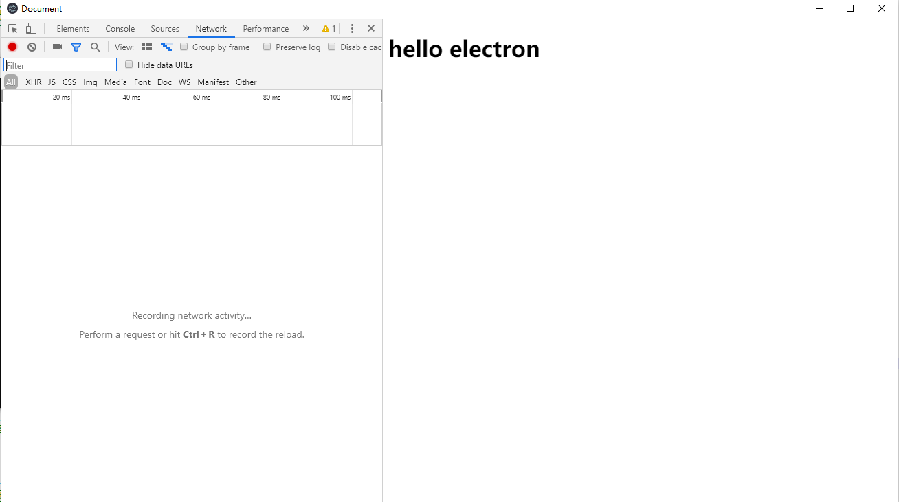899x502 pixels.
Task: Click the hello electron heading
Action: coord(464,49)
